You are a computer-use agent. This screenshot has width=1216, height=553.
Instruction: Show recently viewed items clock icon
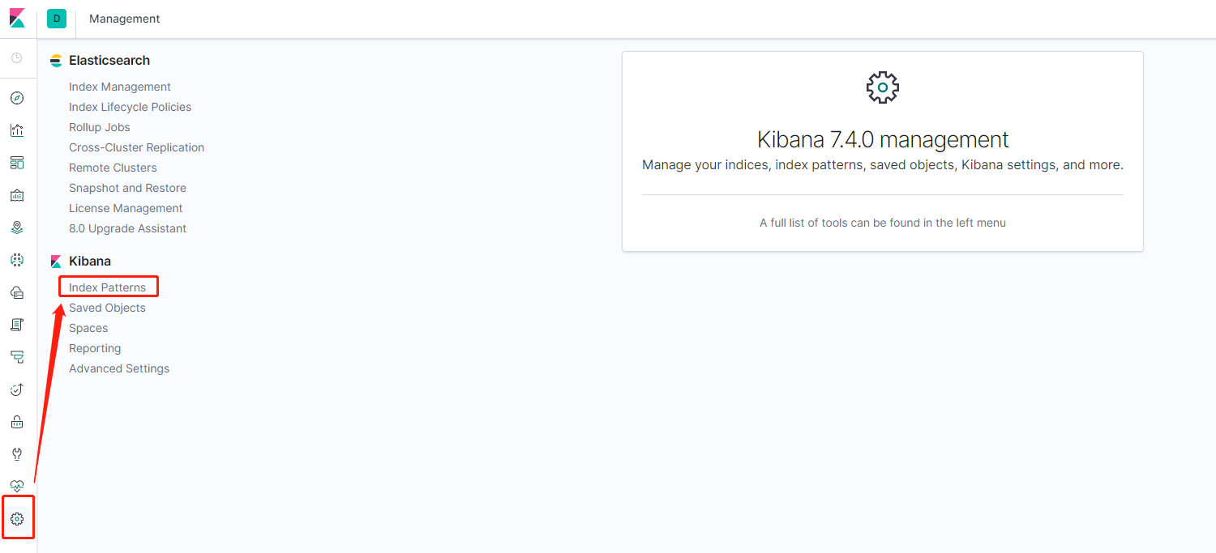pyautogui.click(x=17, y=58)
